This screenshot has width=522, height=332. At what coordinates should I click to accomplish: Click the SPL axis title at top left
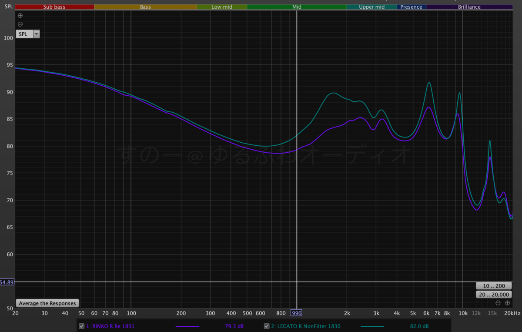(x=9, y=7)
